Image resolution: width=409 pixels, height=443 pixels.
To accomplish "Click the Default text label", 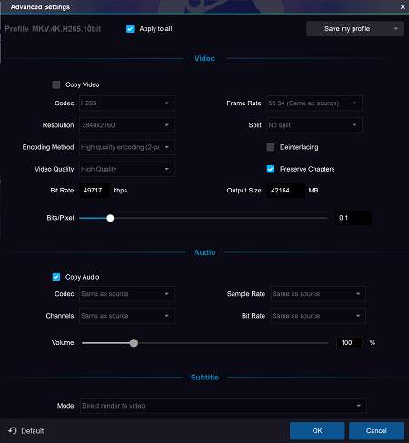I will [x=33, y=431].
